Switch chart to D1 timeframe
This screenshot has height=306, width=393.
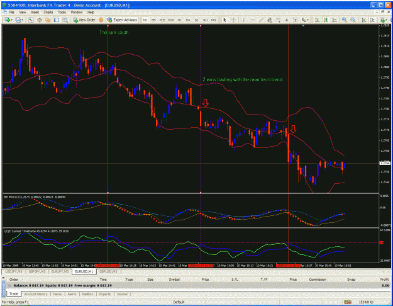point(196,20)
